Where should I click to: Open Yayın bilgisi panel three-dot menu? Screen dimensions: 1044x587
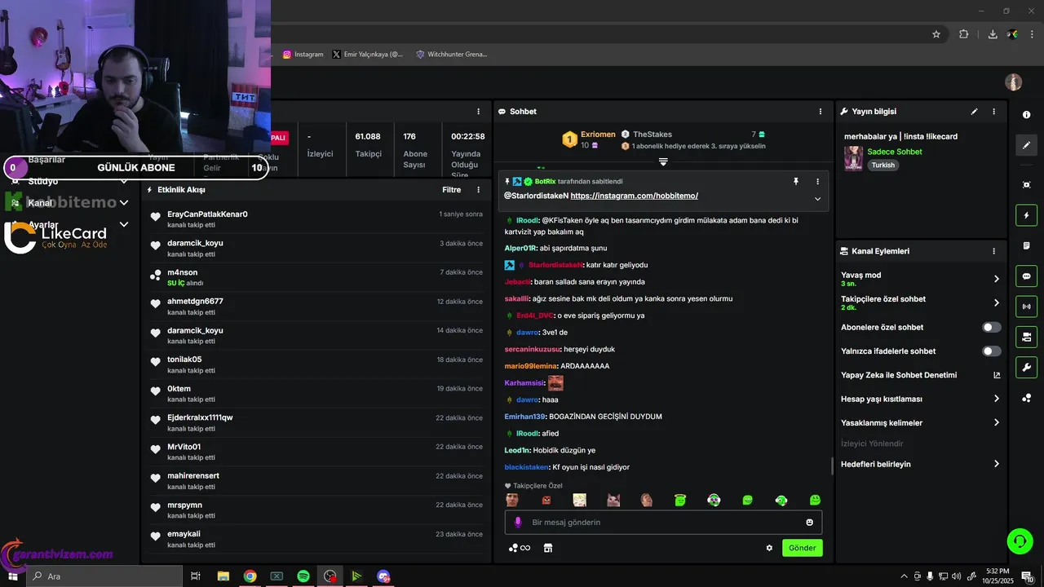point(993,112)
